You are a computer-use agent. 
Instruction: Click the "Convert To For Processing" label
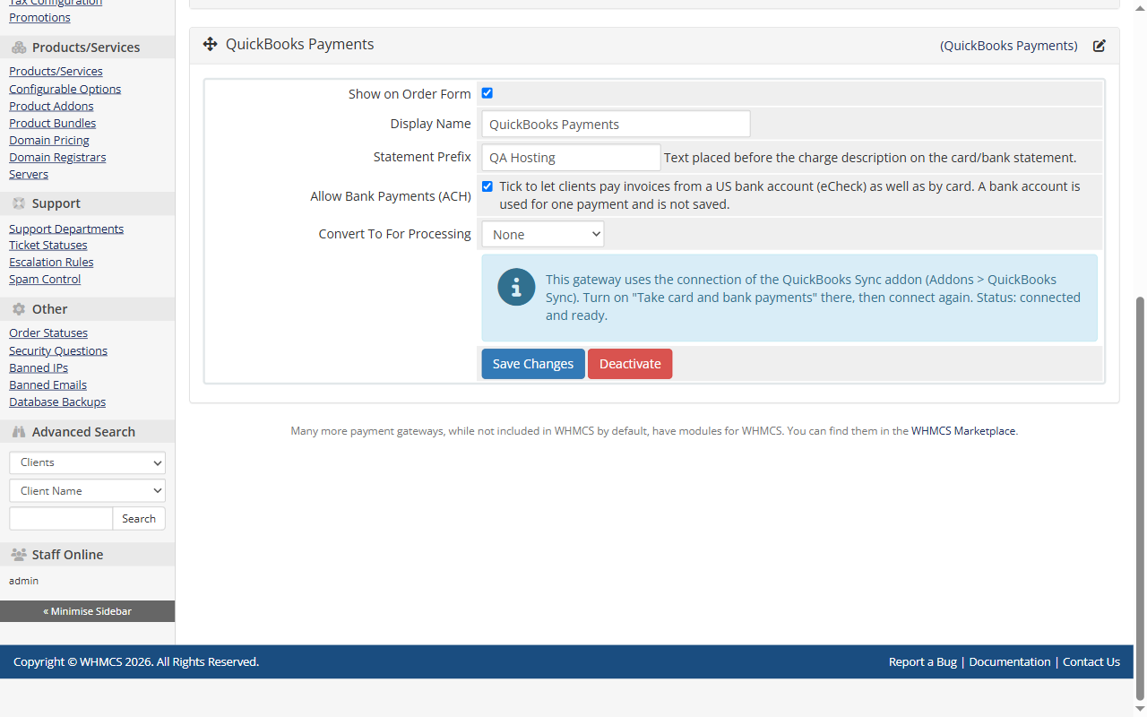pos(395,234)
